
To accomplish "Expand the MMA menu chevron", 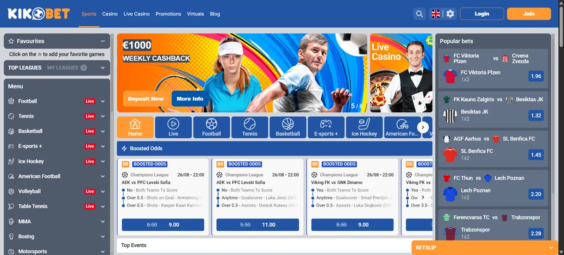I will tap(103, 222).
